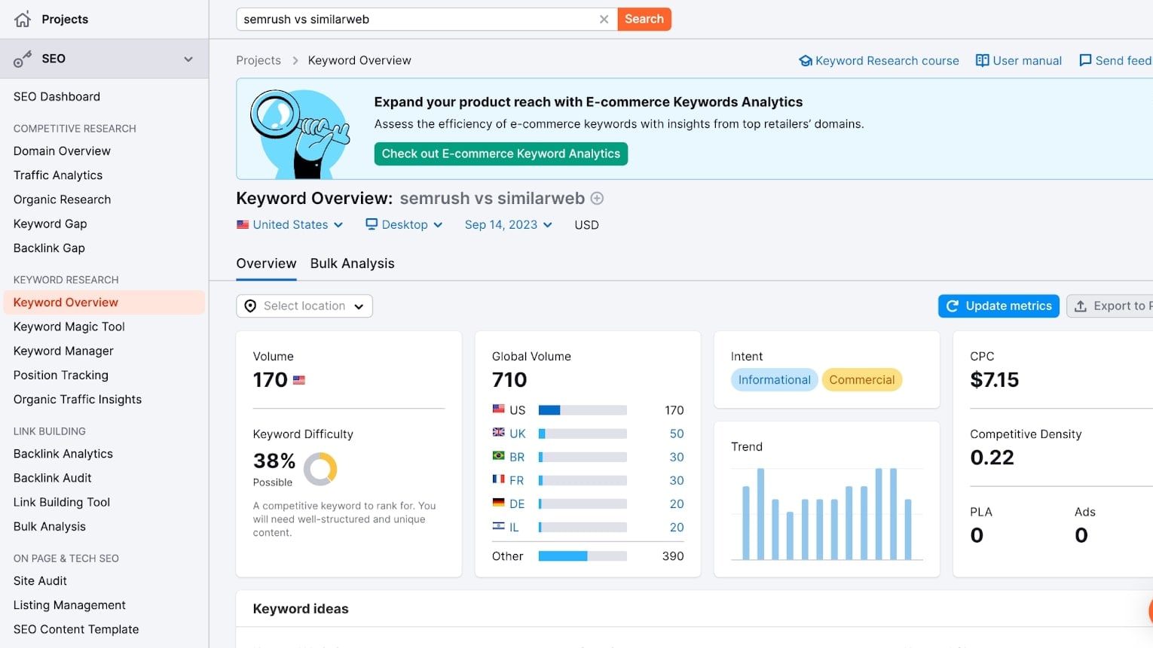1153x648 pixels.
Task: Click the Keyword Research course graduation cap icon
Action: tap(806, 61)
